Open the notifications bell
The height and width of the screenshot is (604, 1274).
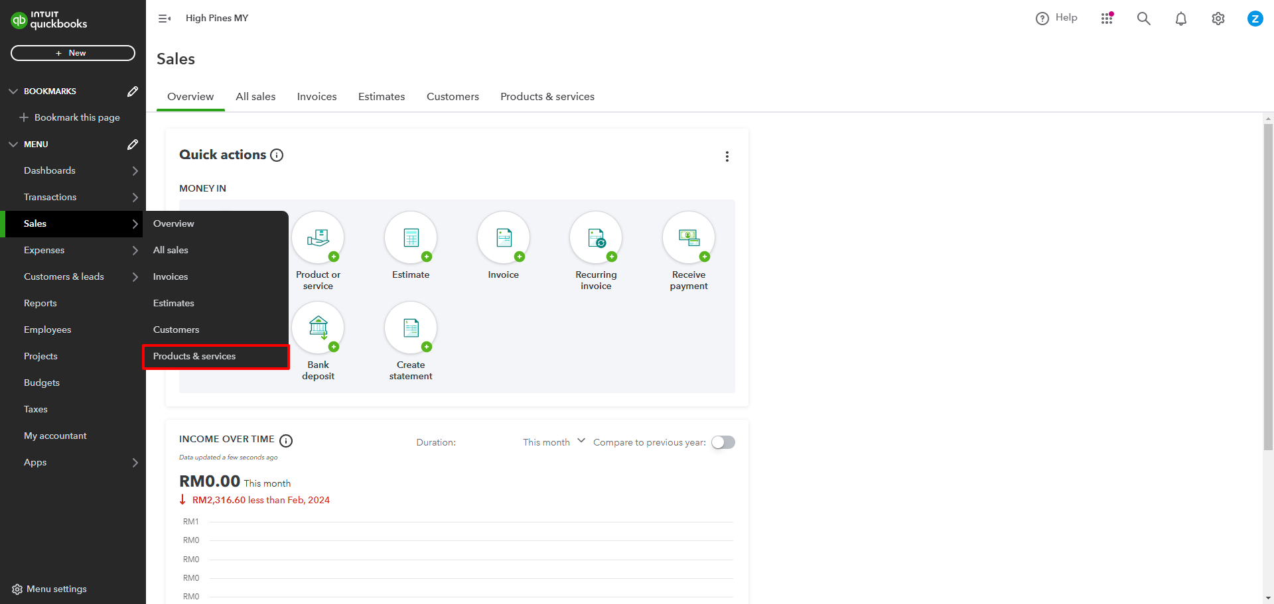(x=1181, y=19)
